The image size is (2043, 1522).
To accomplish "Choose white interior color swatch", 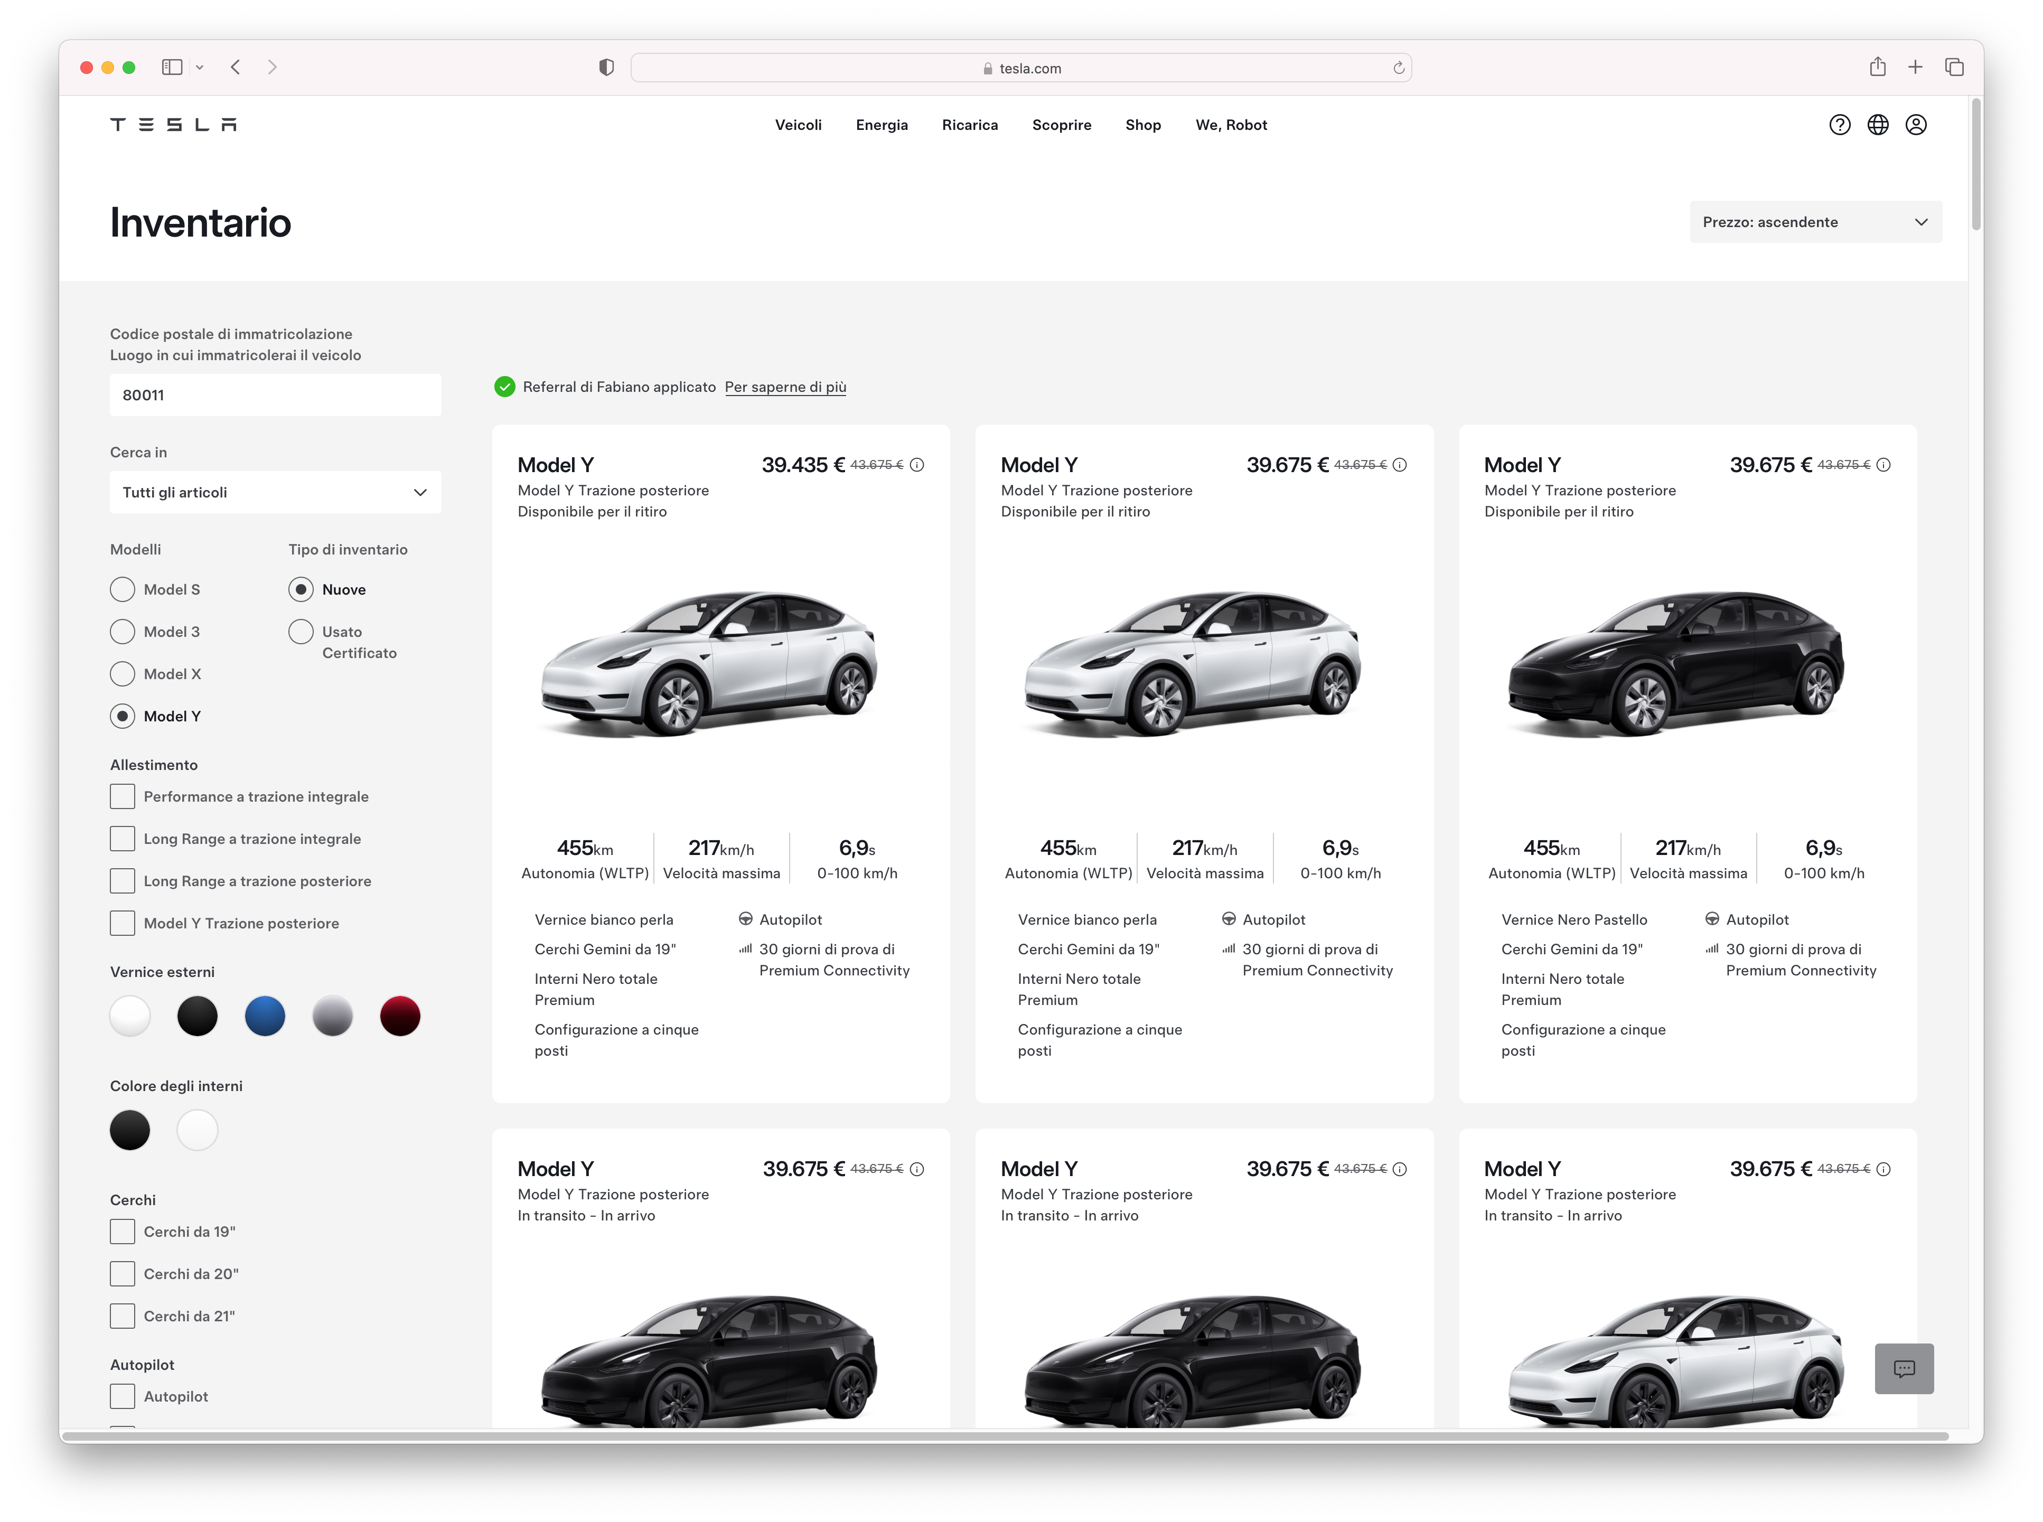I will point(197,1131).
